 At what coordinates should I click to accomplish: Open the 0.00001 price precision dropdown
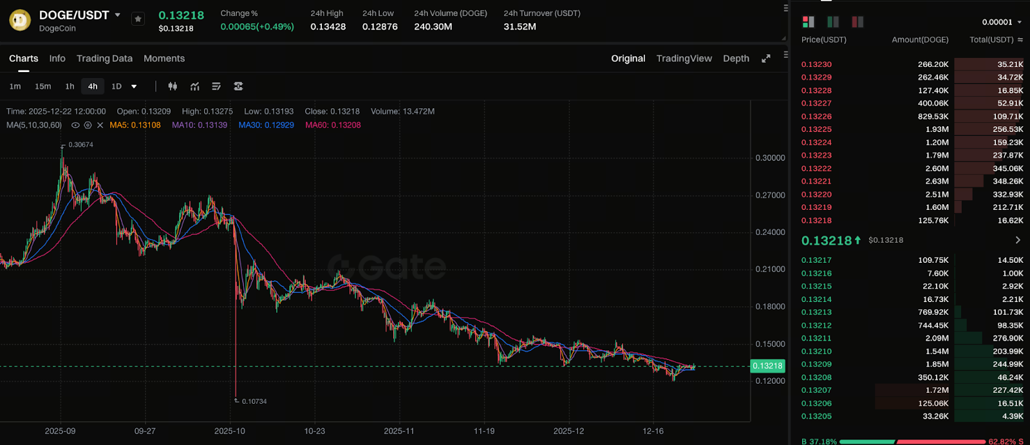pos(1002,22)
